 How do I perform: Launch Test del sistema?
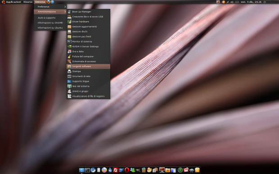tap(89, 86)
